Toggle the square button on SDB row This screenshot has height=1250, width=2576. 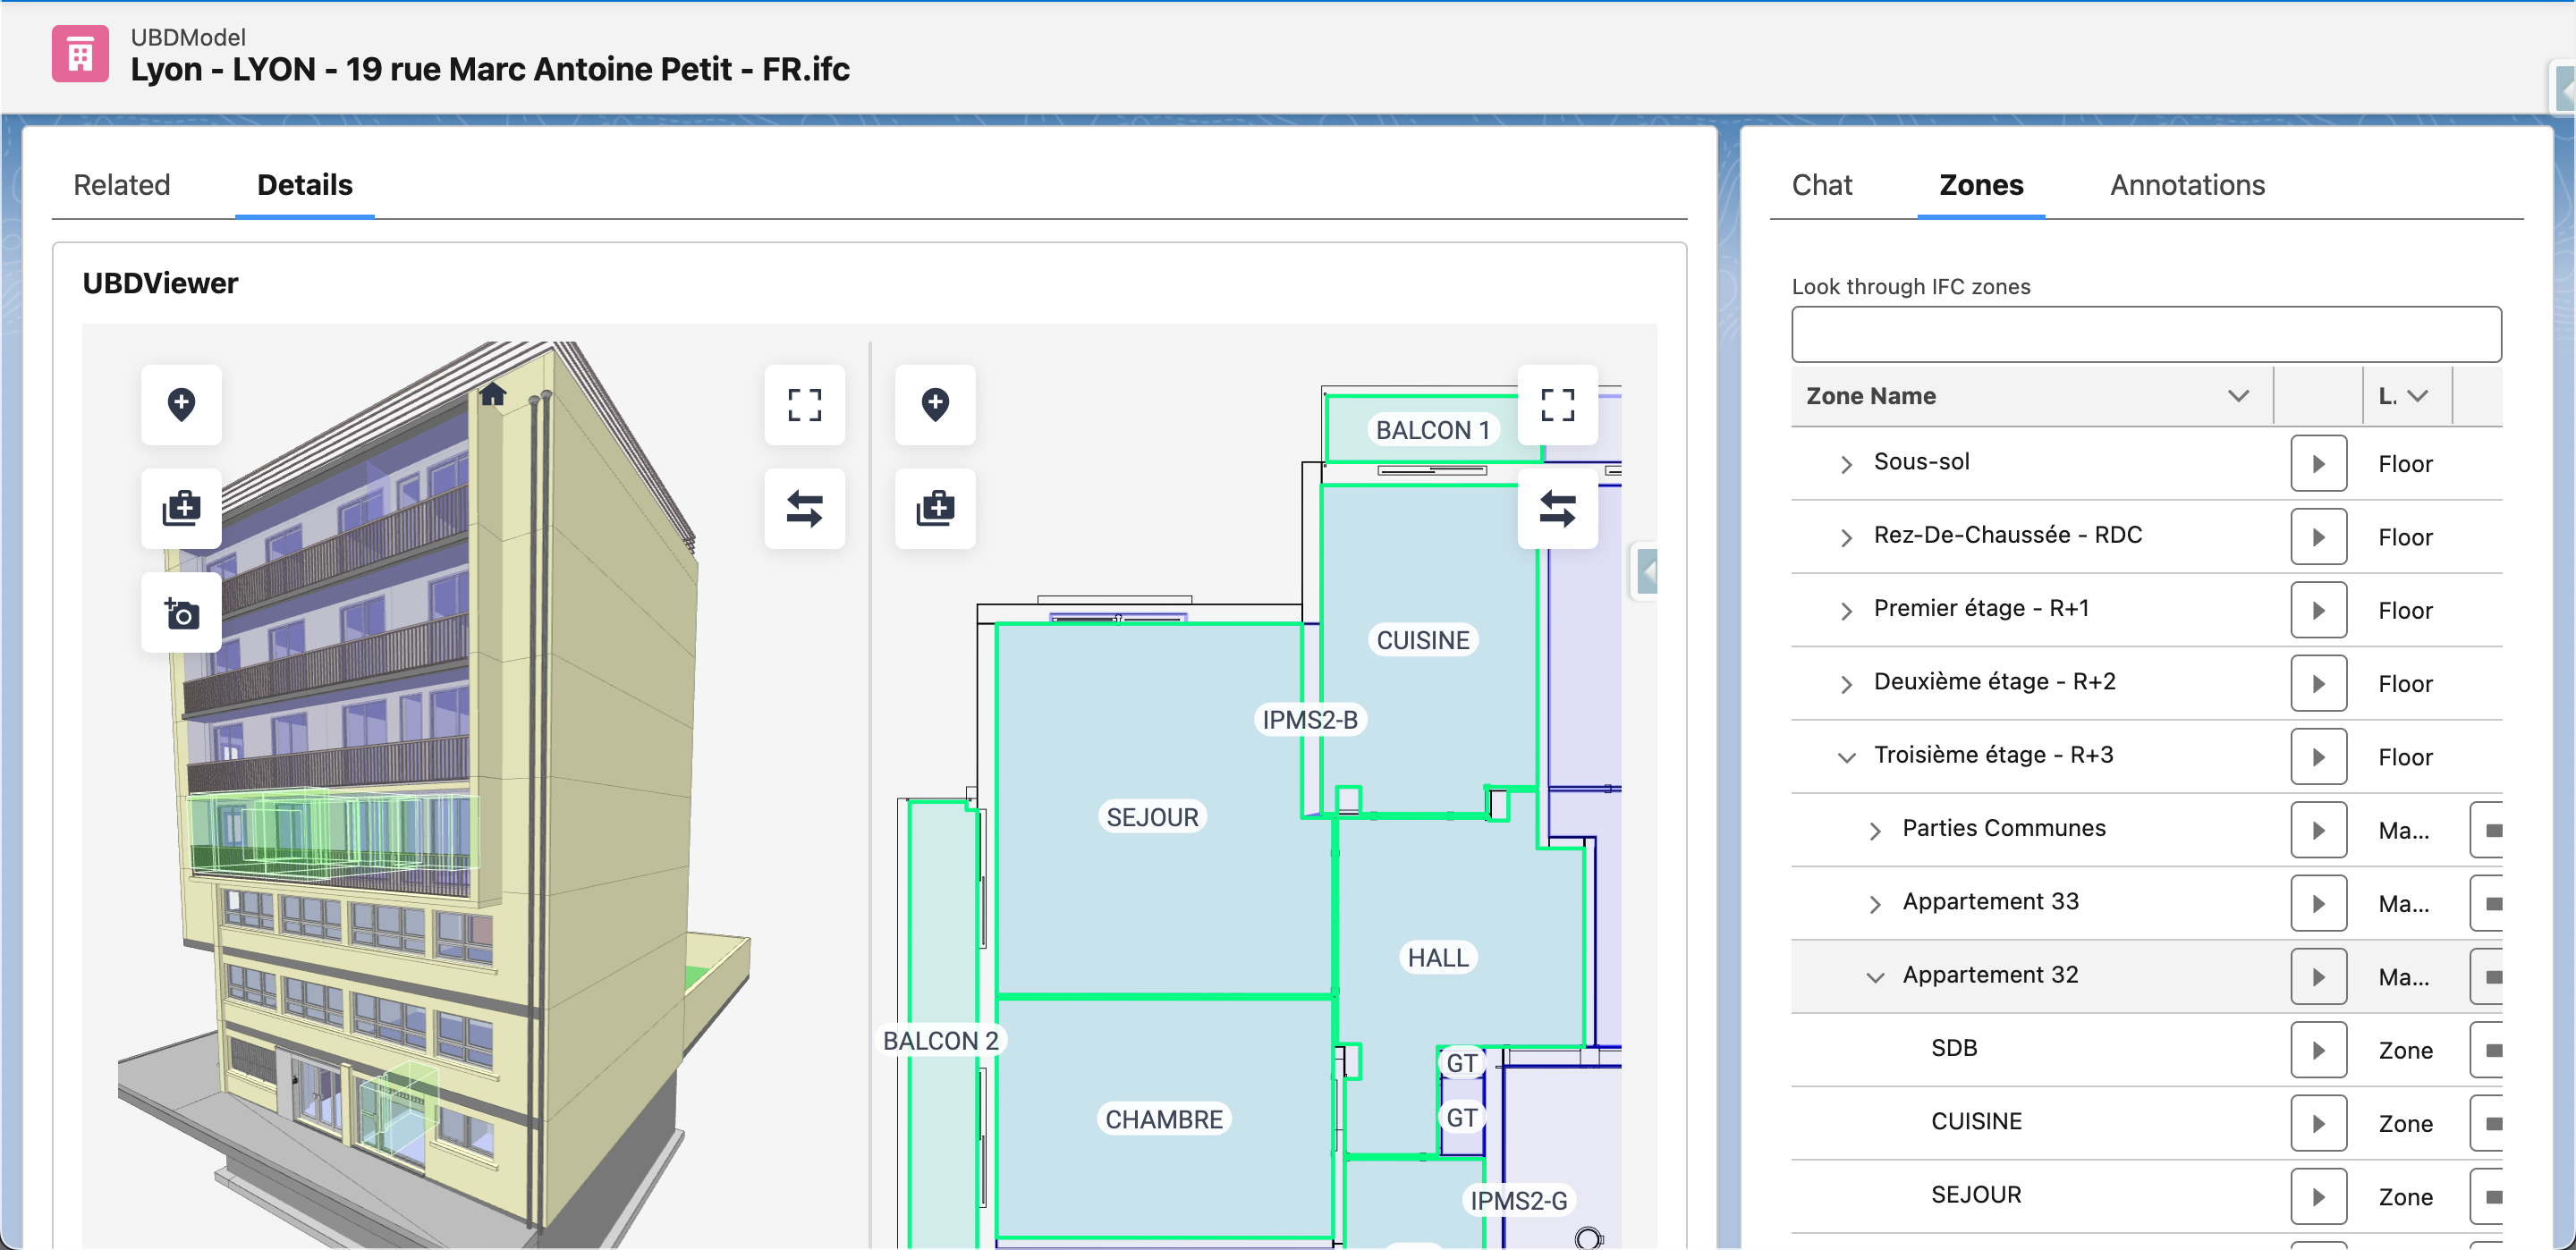(2492, 1050)
